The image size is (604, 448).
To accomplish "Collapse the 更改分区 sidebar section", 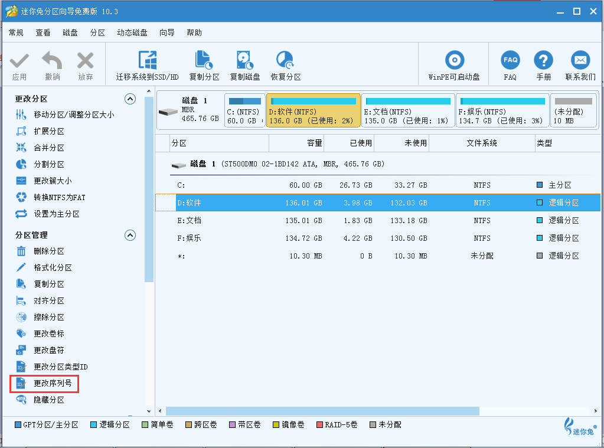I will coord(130,99).
